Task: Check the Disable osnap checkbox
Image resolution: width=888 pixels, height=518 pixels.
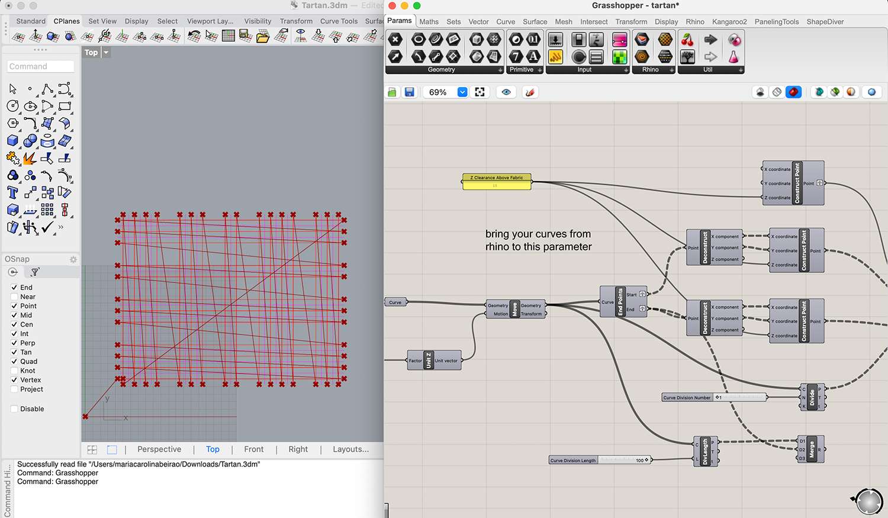Action: [x=14, y=409]
